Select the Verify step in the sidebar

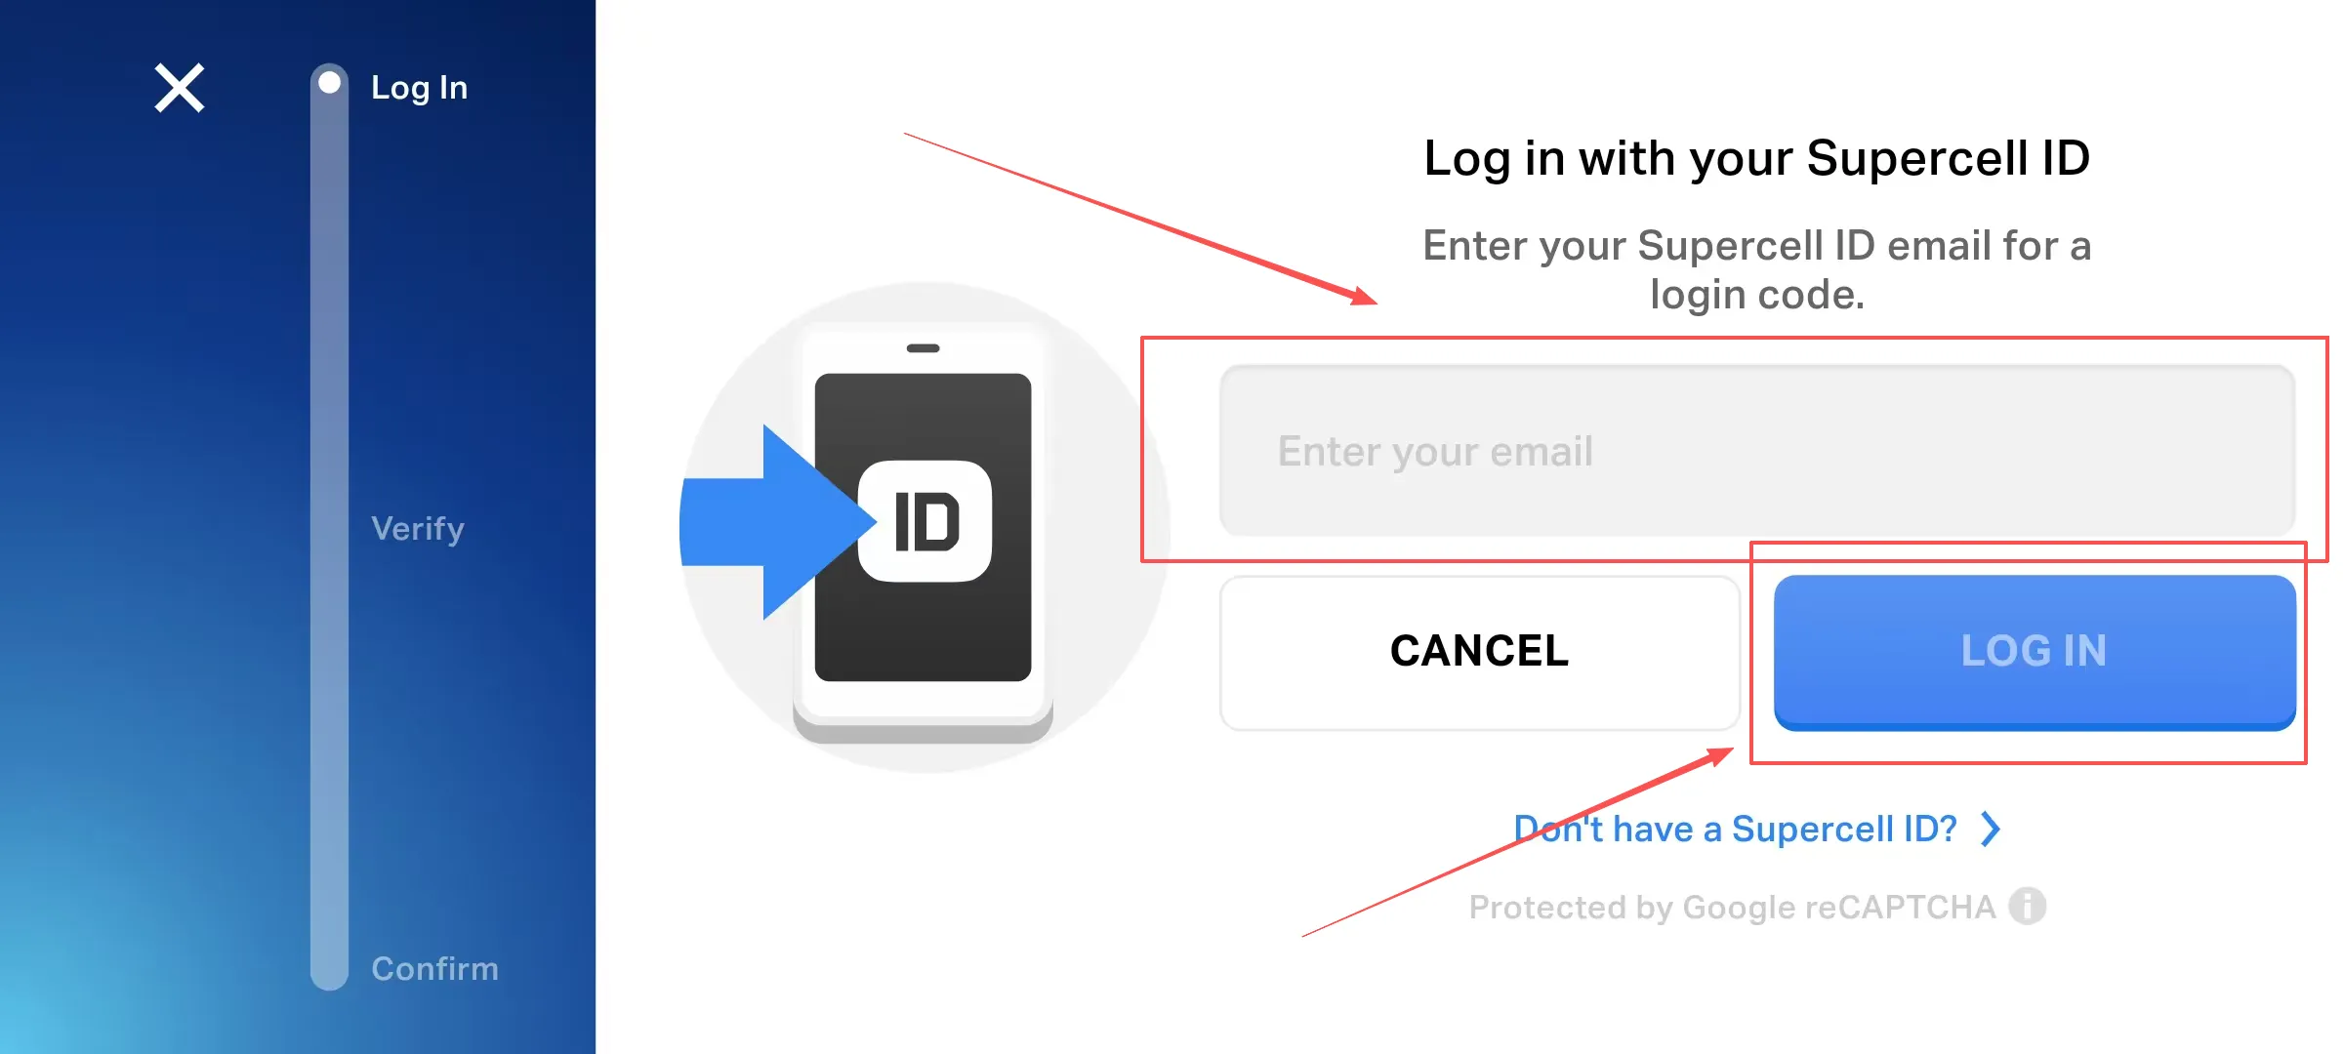[x=418, y=529]
